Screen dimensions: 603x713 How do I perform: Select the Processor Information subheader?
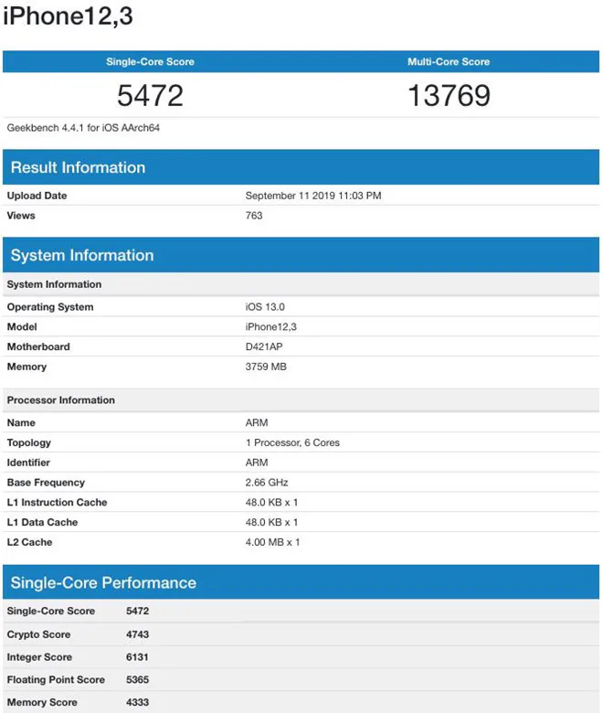(x=301, y=400)
